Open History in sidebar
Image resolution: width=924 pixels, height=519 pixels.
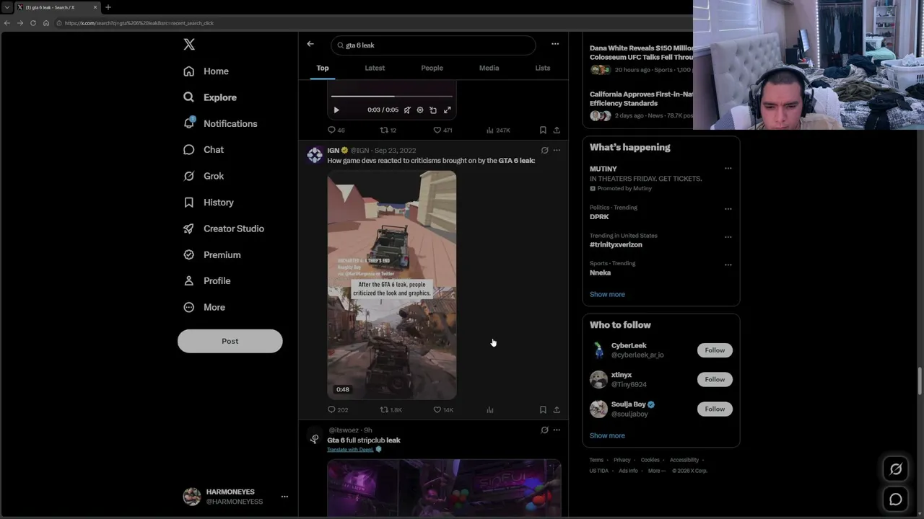point(209,203)
